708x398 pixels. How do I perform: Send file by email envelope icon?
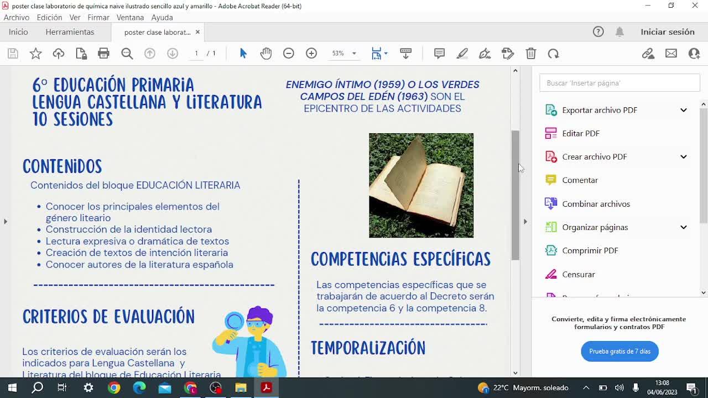(x=671, y=54)
